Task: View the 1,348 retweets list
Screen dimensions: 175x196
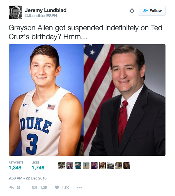Action: coord(15,167)
